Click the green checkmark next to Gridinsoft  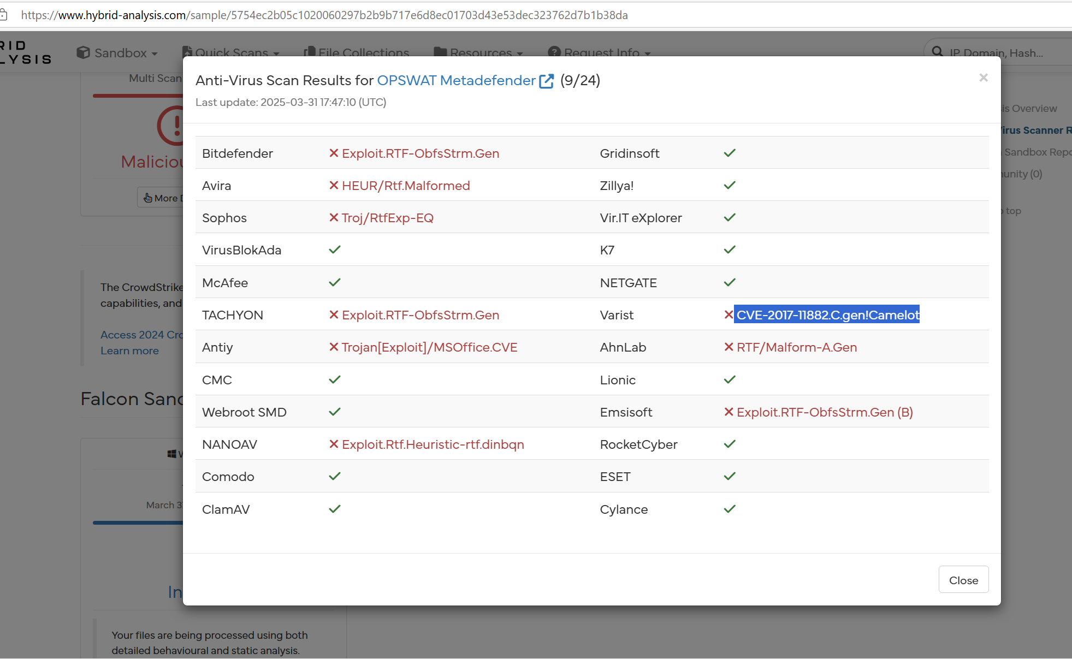click(730, 153)
